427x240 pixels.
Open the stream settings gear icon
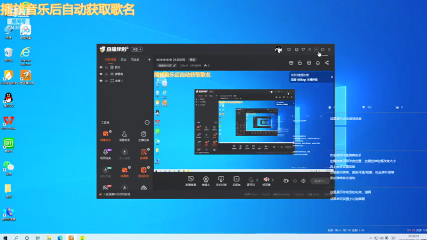[x=303, y=181]
